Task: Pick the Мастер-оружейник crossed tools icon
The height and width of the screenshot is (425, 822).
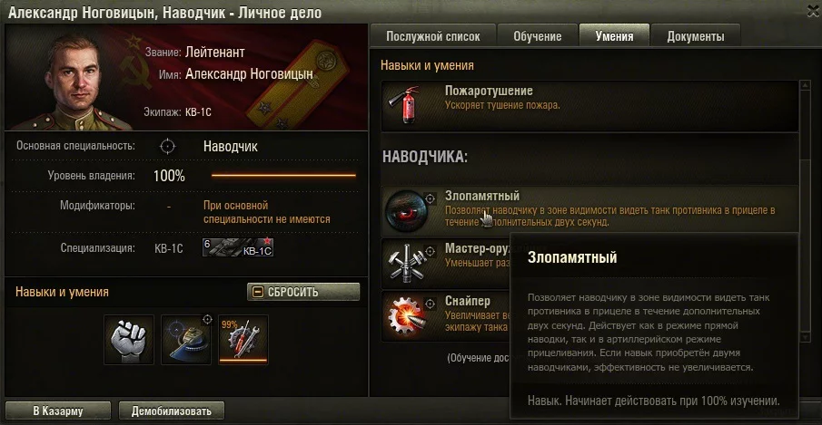Action: pyautogui.click(x=405, y=264)
